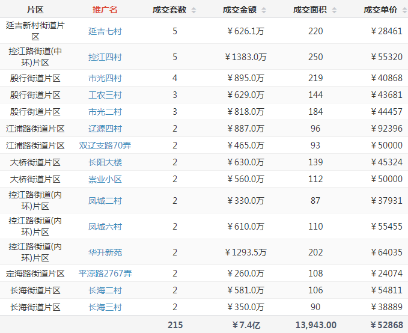Click total count 215

coord(175,325)
